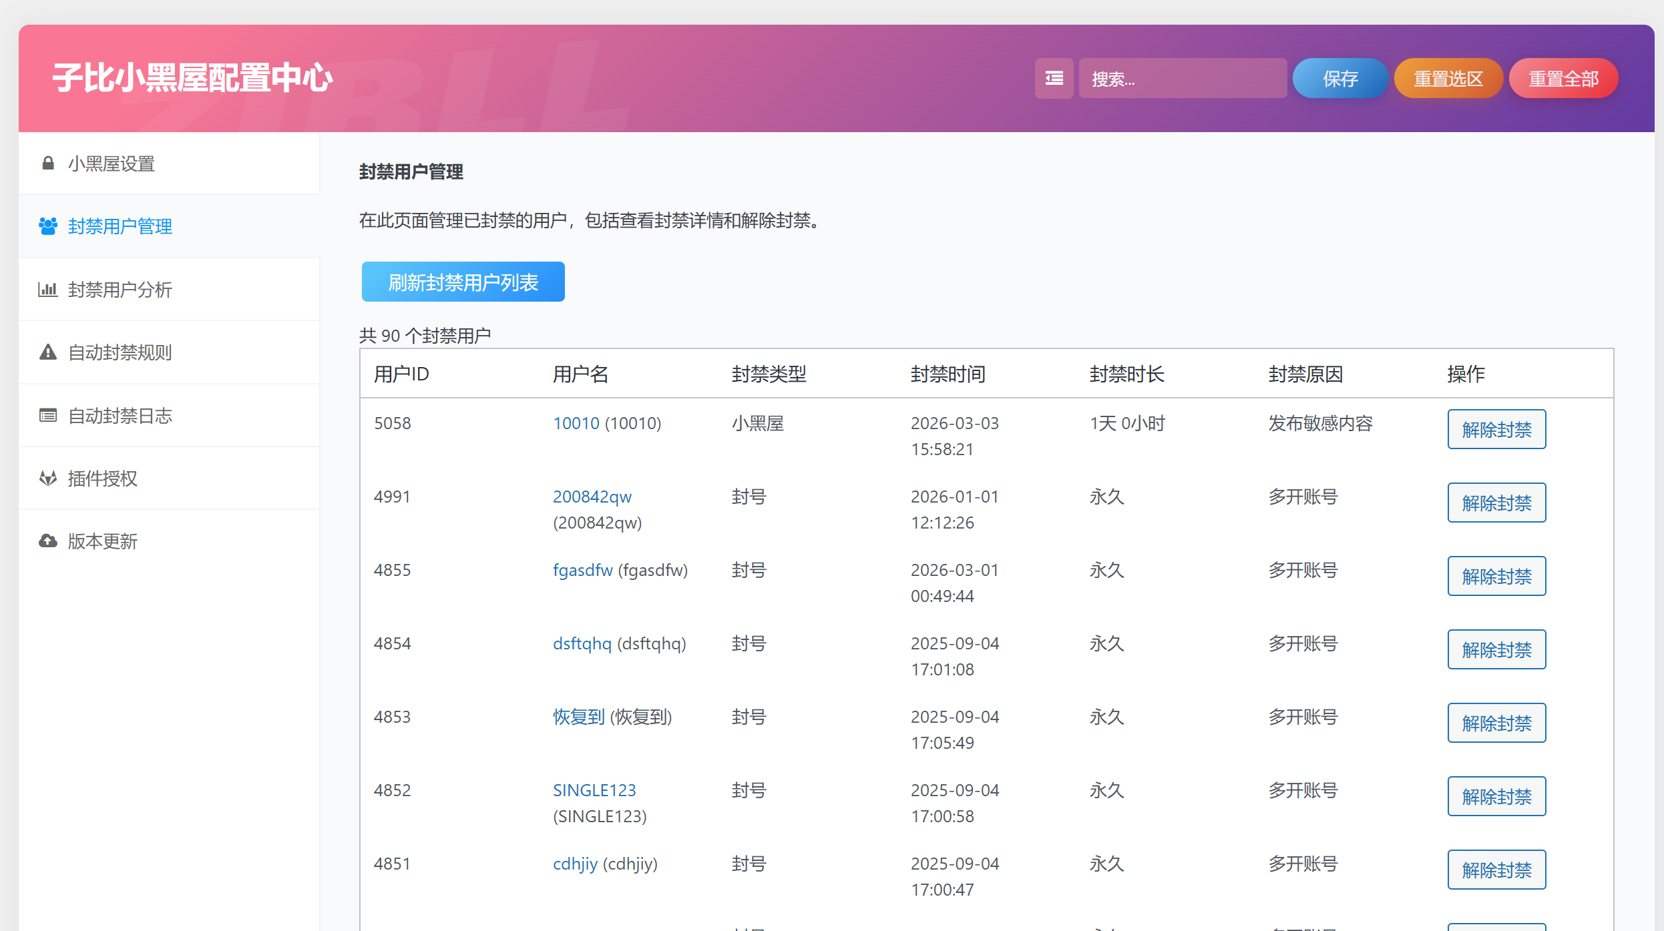Open 小黑屋设置 menu item
This screenshot has height=931, width=1664.
click(169, 164)
